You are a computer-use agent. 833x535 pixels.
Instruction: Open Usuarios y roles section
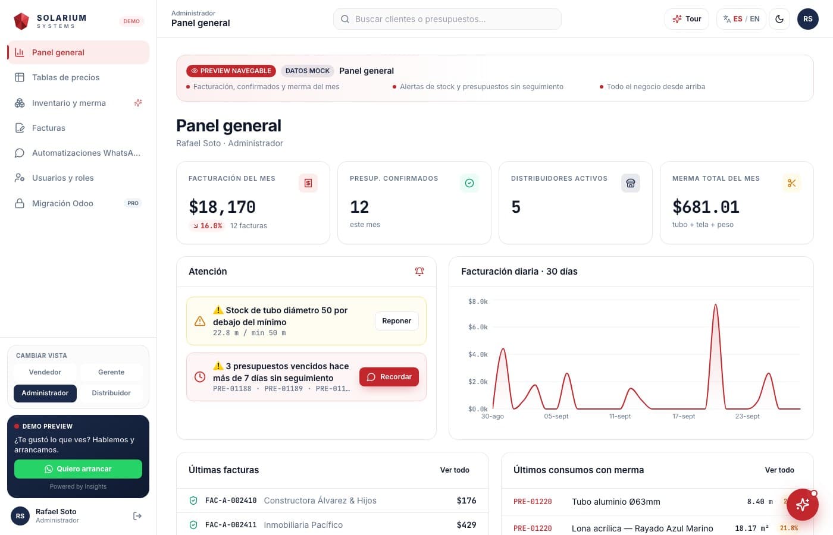[78, 178]
